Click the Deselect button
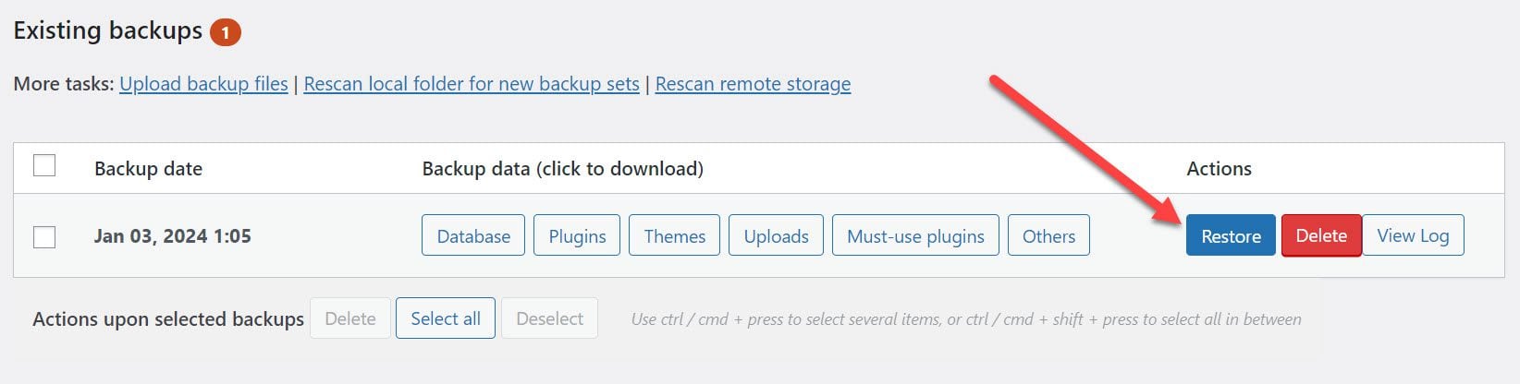Viewport: 1520px width, 384px height. click(549, 318)
